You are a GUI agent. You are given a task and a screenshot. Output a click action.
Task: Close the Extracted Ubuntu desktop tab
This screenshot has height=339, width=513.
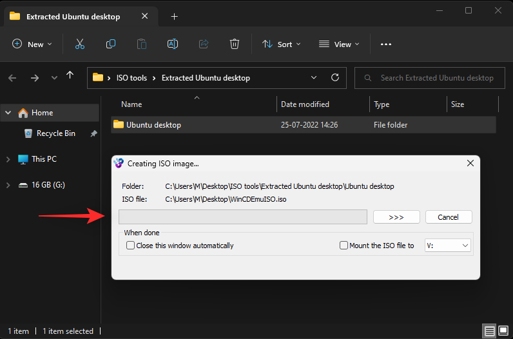(144, 16)
